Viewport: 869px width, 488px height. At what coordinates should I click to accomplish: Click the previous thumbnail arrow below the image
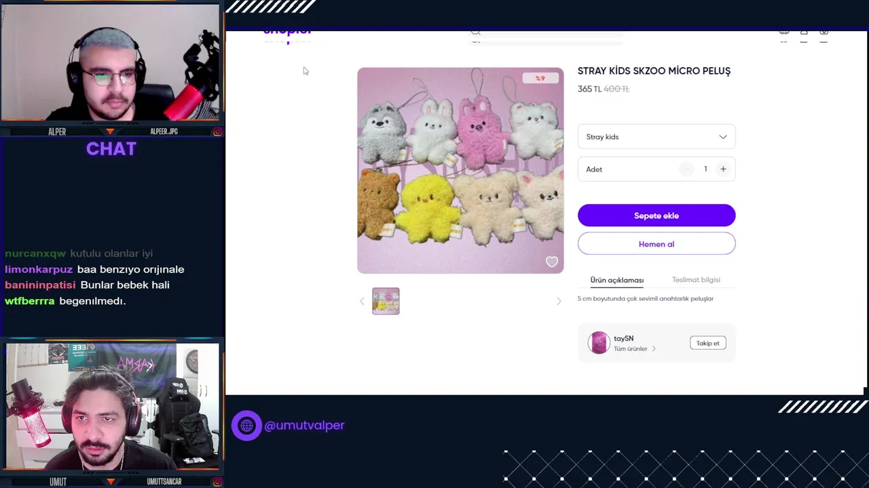point(362,301)
